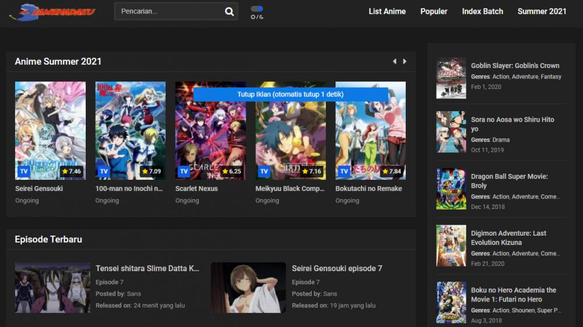Open the Seirei Gensouki episode 7 thumbnail
The height and width of the screenshot is (327, 583).
click(x=248, y=287)
